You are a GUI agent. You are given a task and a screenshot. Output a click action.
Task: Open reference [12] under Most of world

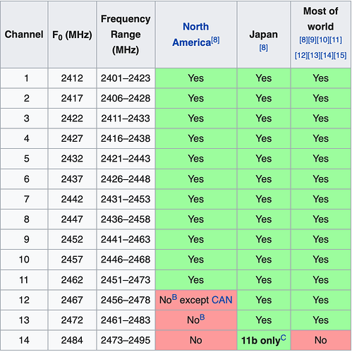pyautogui.click(x=301, y=56)
